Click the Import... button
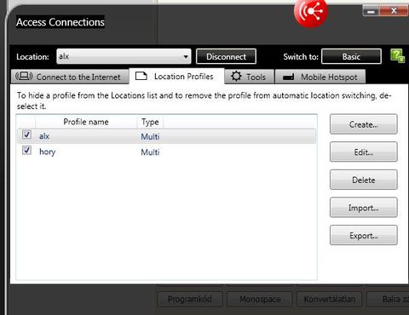 coord(364,208)
